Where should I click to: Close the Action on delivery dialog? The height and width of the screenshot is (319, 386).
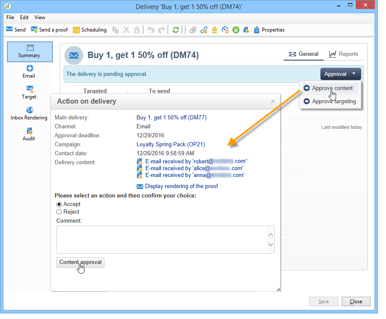pyautogui.click(x=273, y=101)
